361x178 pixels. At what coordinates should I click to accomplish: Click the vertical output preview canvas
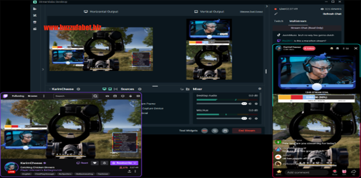click(209, 49)
